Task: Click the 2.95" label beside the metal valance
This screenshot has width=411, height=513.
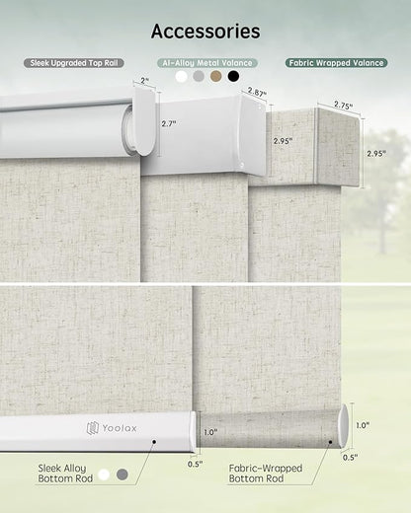Action: click(283, 141)
